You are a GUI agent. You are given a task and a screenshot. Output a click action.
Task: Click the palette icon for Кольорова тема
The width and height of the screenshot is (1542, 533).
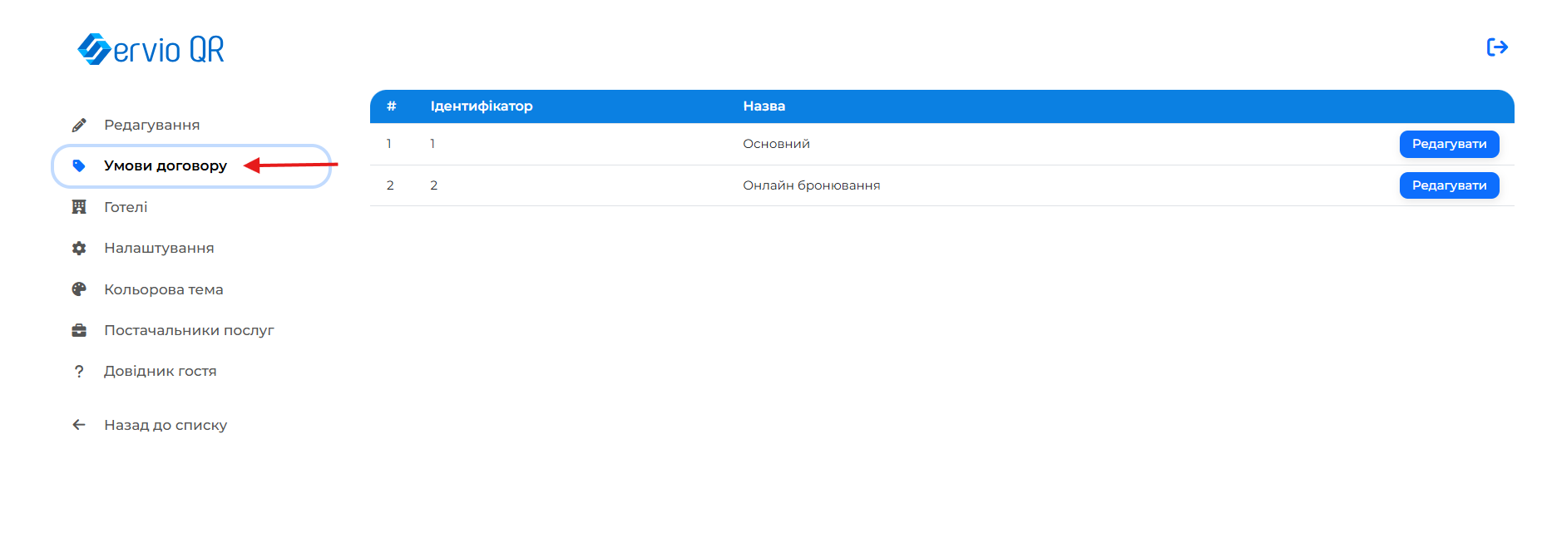click(x=79, y=289)
